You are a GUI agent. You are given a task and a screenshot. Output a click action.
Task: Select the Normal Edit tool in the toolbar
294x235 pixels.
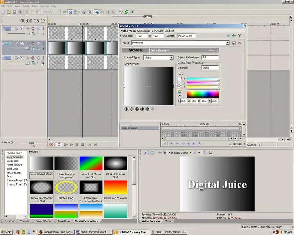[97, 12]
